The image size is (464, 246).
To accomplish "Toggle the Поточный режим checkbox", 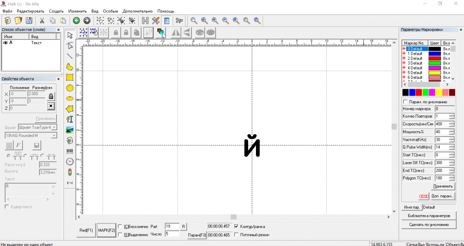I will point(236,234).
